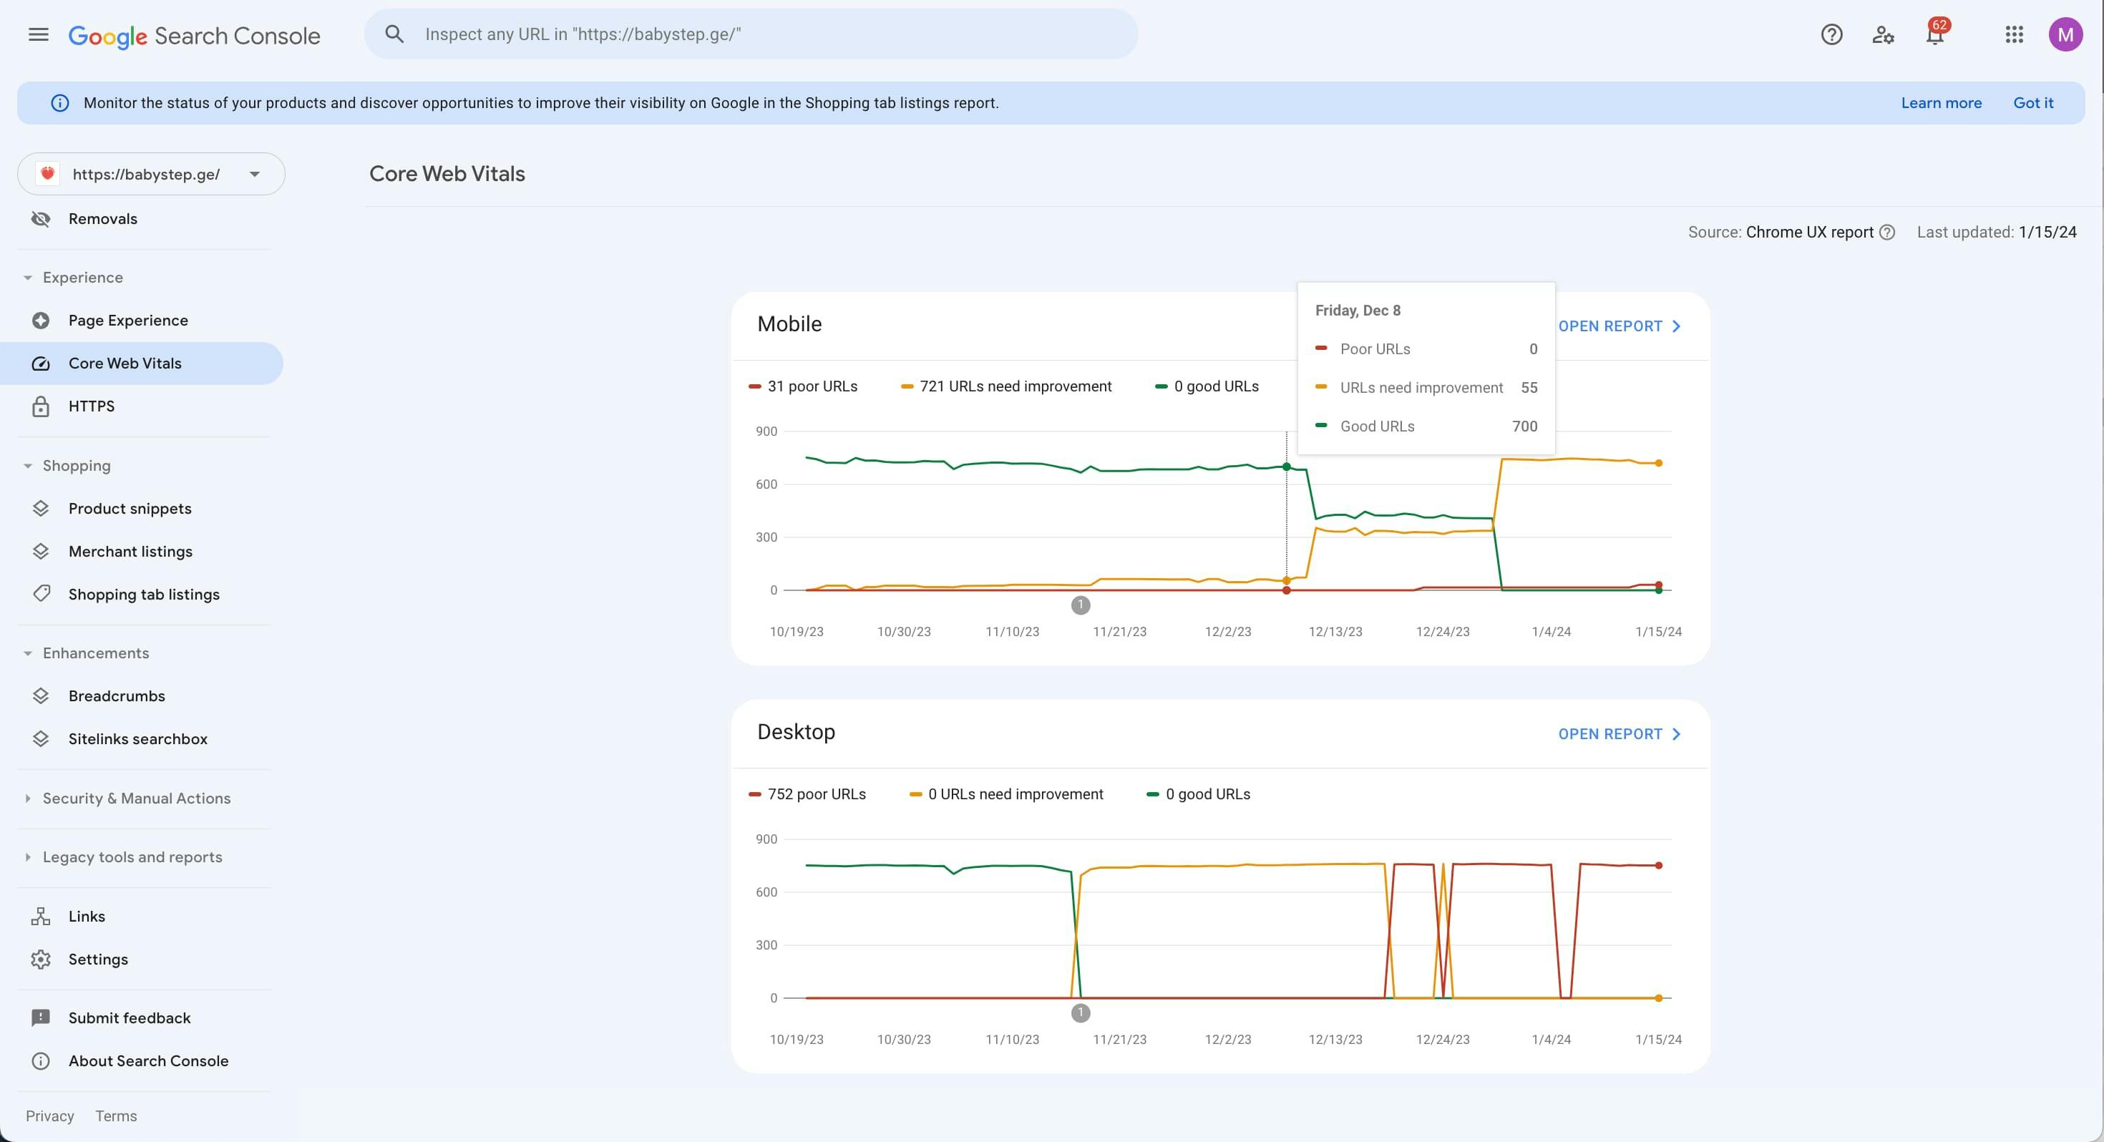Click the Page Experience sidebar icon
This screenshot has height=1142, width=2104.
click(41, 319)
